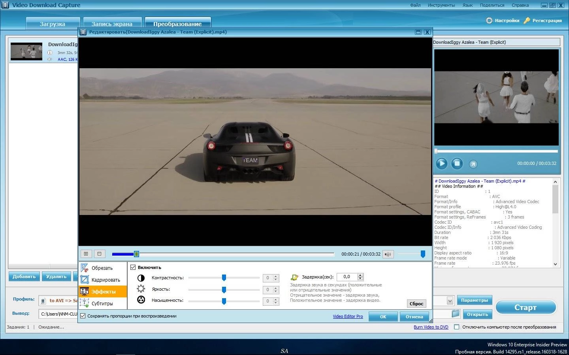Screen dimensions: 569x355
Task: Toggle Отключить компьютер после преобразования checkbox
Action: pyautogui.click(x=457, y=327)
